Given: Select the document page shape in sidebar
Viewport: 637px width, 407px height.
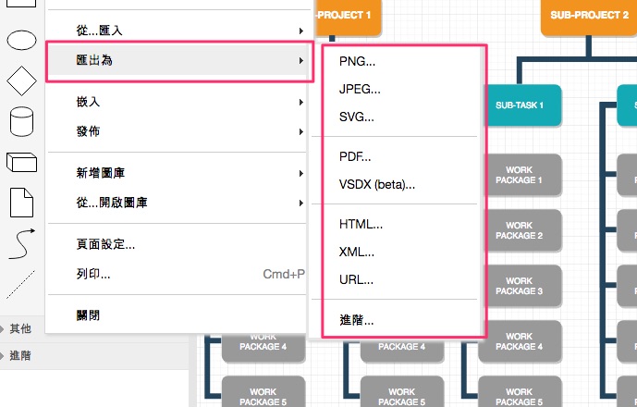Looking at the screenshot, I should (x=21, y=203).
